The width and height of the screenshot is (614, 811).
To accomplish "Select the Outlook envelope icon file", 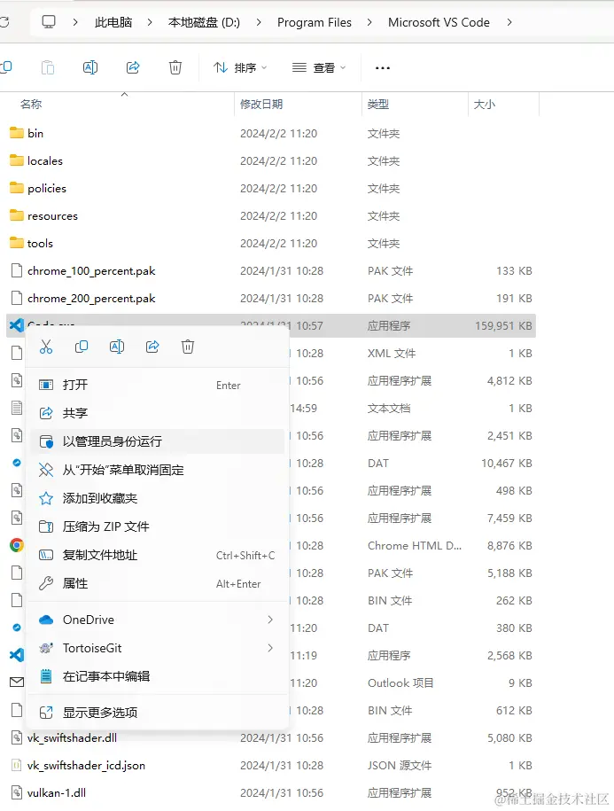I will [17, 682].
